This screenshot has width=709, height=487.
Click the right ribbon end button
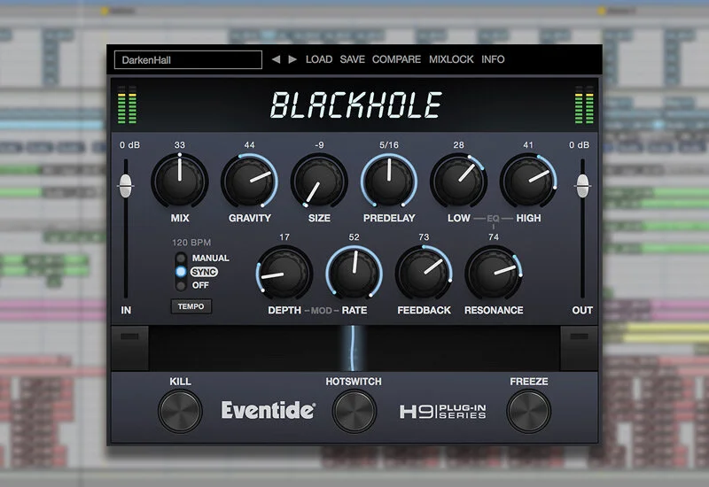click(x=580, y=348)
